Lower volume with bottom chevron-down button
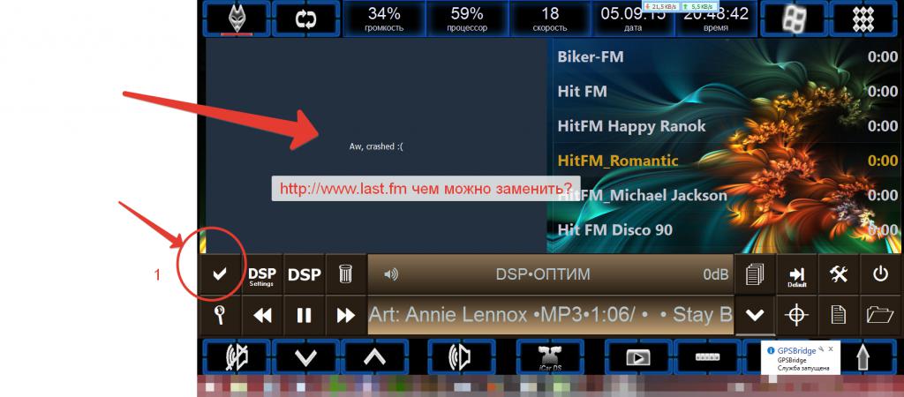Image resolution: width=904 pixels, height=397 pixels. point(305,357)
